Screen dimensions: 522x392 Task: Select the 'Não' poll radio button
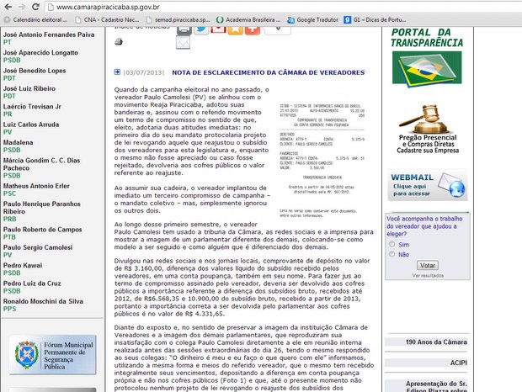tap(391, 254)
